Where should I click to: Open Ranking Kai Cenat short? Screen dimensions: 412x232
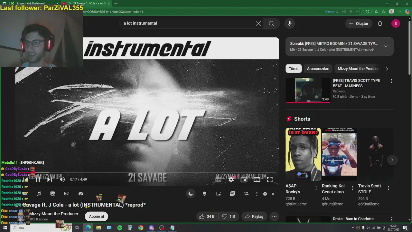[x=339, y=154]
